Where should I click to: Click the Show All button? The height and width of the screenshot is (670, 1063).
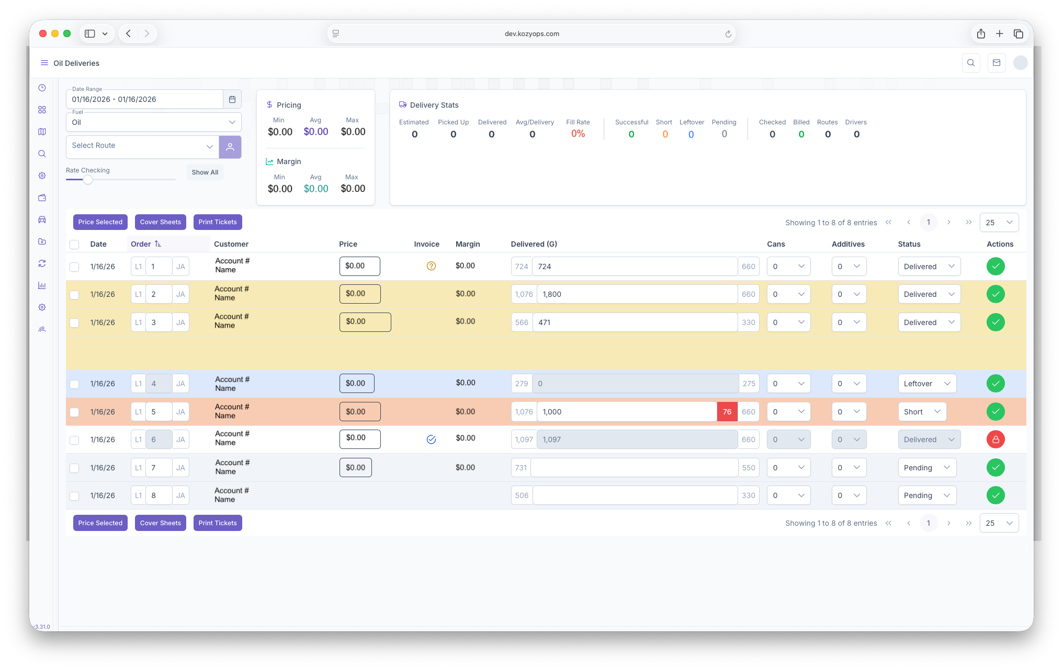tap(205, 172)
